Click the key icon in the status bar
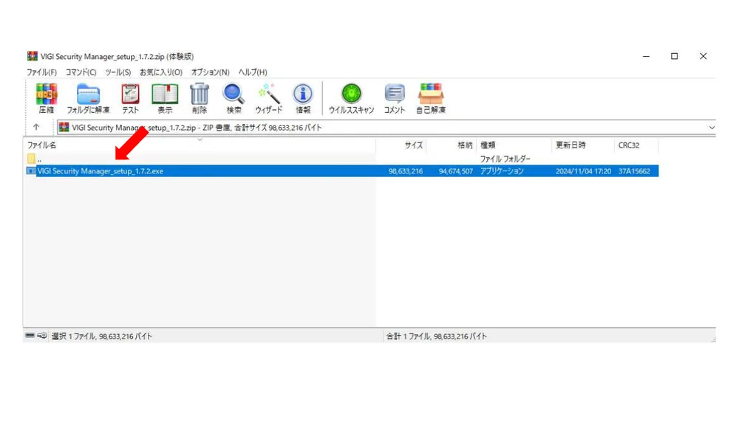 pos(42,335)
